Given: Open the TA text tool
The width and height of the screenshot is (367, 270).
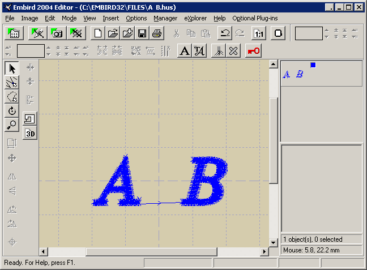Looking at the screenshot, I should tap(199, 51).
